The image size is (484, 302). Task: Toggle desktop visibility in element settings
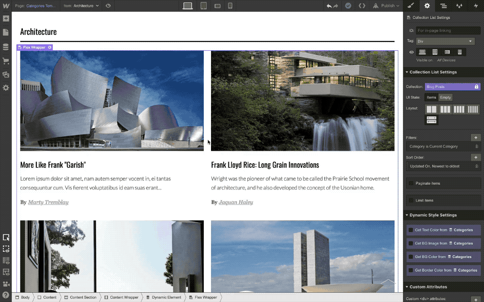(422, 52)
